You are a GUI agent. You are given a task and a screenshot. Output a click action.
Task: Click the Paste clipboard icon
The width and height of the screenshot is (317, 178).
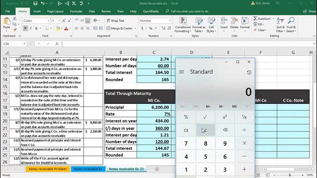6,21
